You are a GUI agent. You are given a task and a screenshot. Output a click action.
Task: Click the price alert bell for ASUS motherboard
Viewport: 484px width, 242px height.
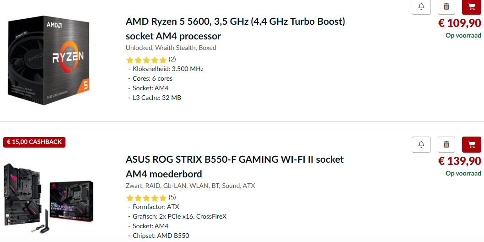(421, 144)
